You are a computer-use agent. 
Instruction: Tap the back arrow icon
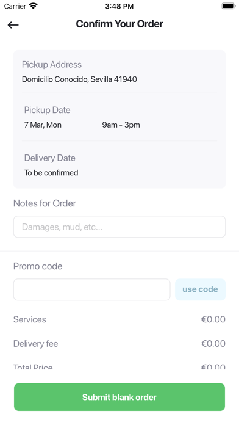coord(13,25)
